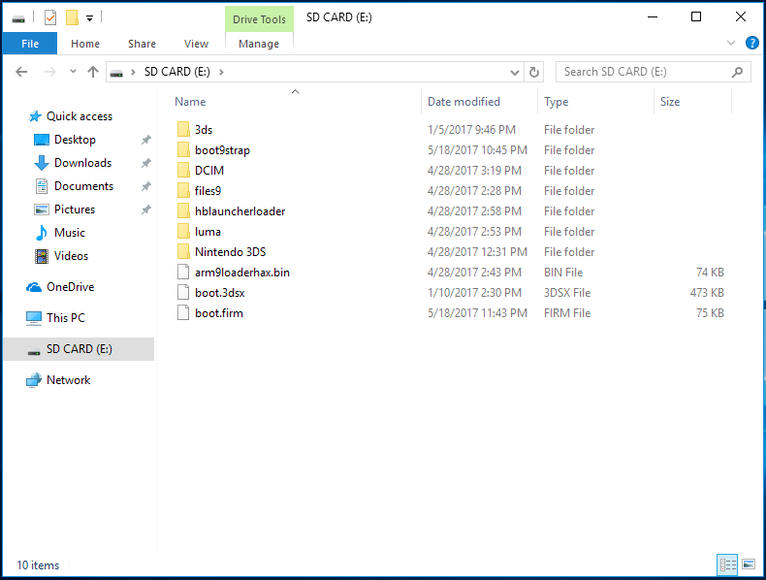
Task: Go up one folder level
Action: click(x=93, y=72)
